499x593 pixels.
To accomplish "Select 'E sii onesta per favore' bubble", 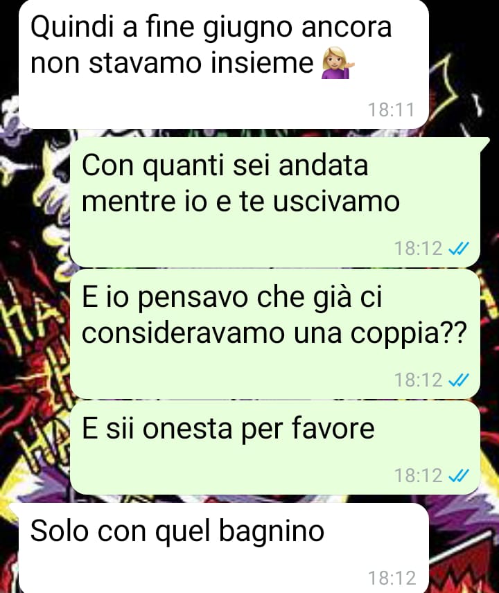I will 275,448.
